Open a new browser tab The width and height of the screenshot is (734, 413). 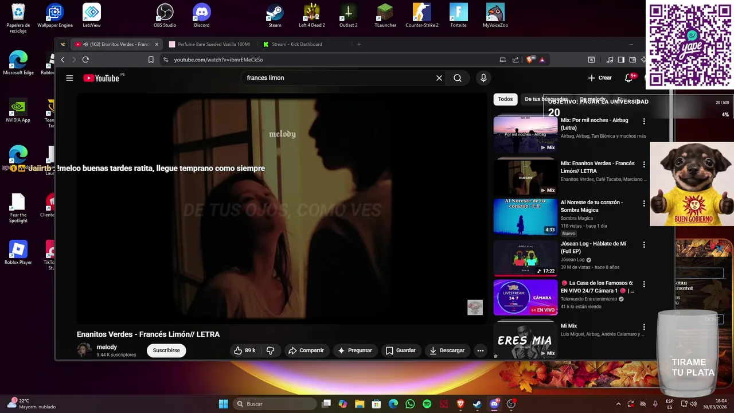359,44
